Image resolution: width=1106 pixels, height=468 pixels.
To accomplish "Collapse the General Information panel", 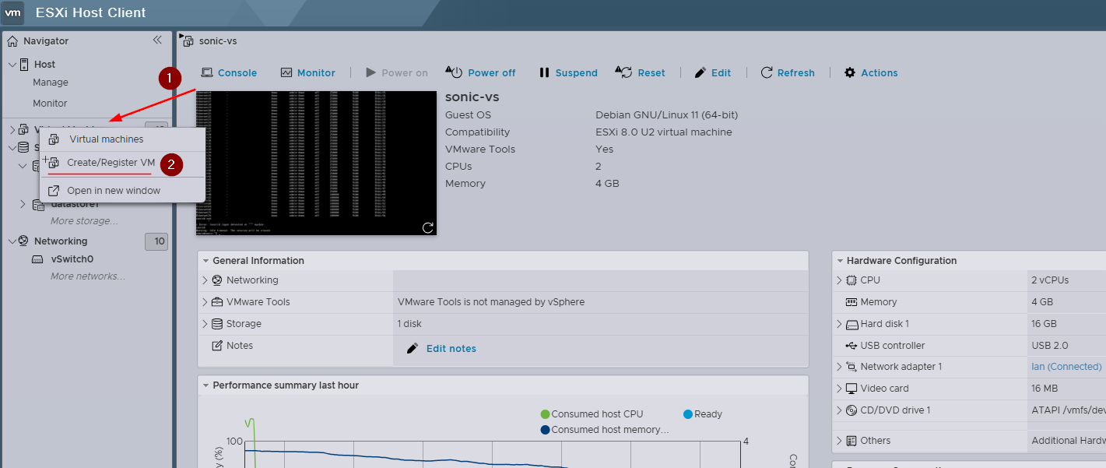I will (x=206, y=261).
